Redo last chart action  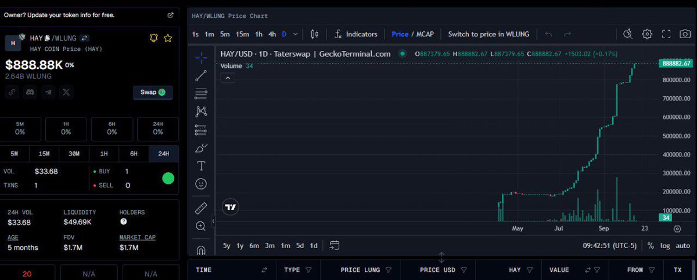point(567,34)
